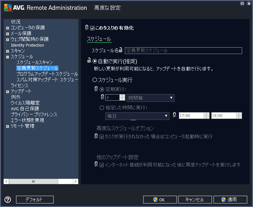Select 定義更新スケジュール in the tree
Image resolution: width=253 pixels, height=207 pixels.
tap(38, 68)
